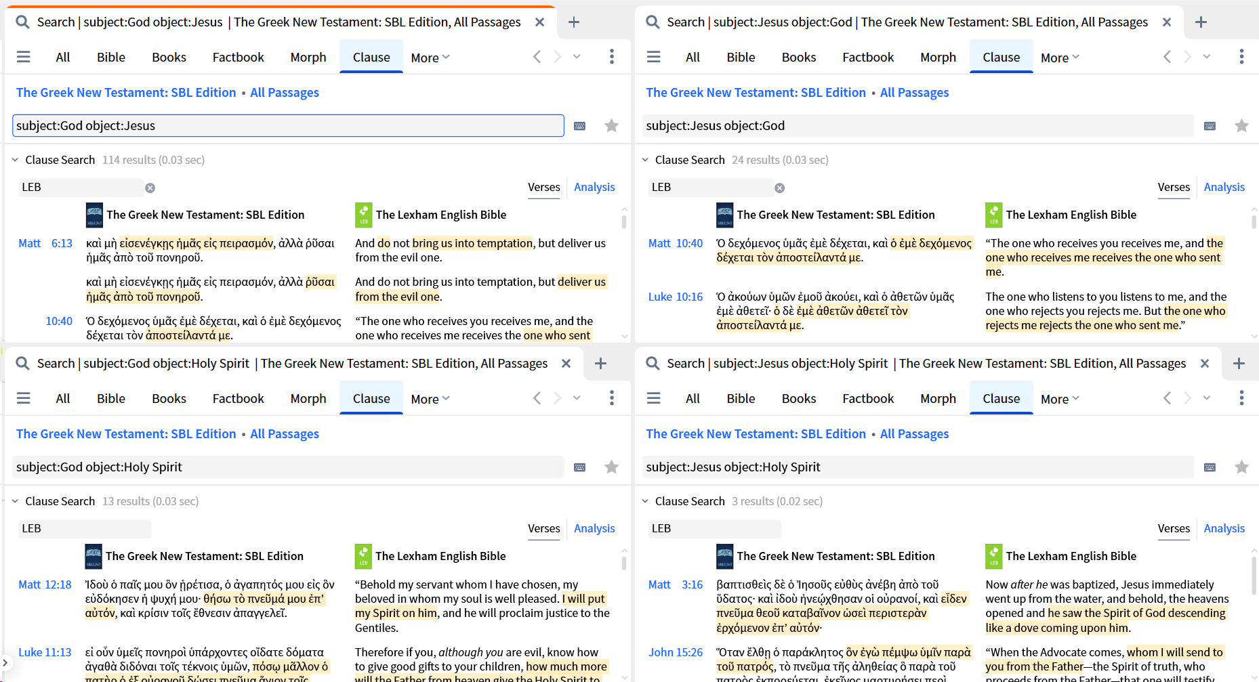
Task: Open panel options kebab in God-Holy Spirit panel
Action: click(x=612, y=398)
